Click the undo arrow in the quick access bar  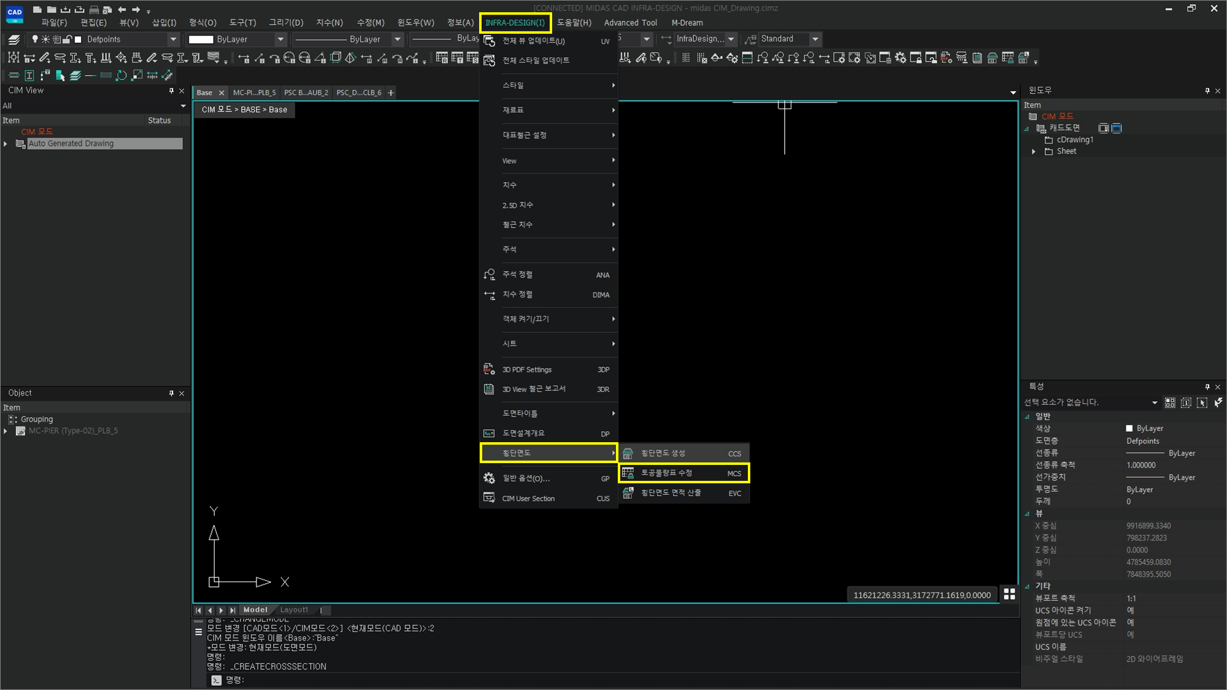[121, 9]
